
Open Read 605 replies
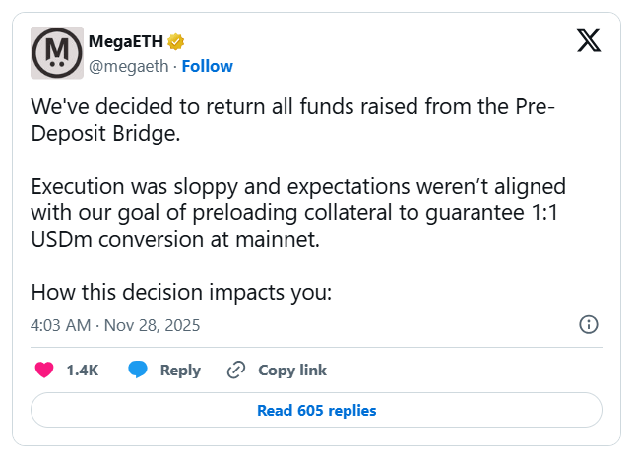click(x=316, y=410)
